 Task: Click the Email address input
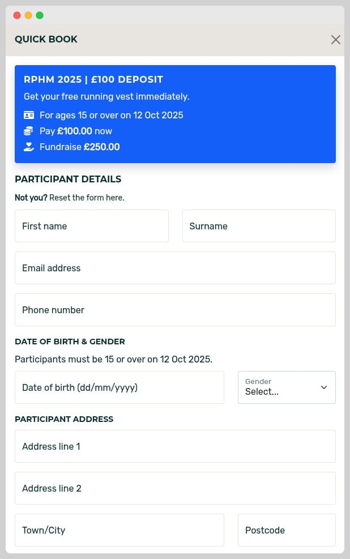tap(175, 268)
